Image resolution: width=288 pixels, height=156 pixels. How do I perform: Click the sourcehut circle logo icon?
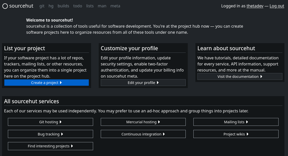click(x=5, y=6)
